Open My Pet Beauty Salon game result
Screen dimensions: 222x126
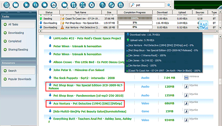[90, 111]
